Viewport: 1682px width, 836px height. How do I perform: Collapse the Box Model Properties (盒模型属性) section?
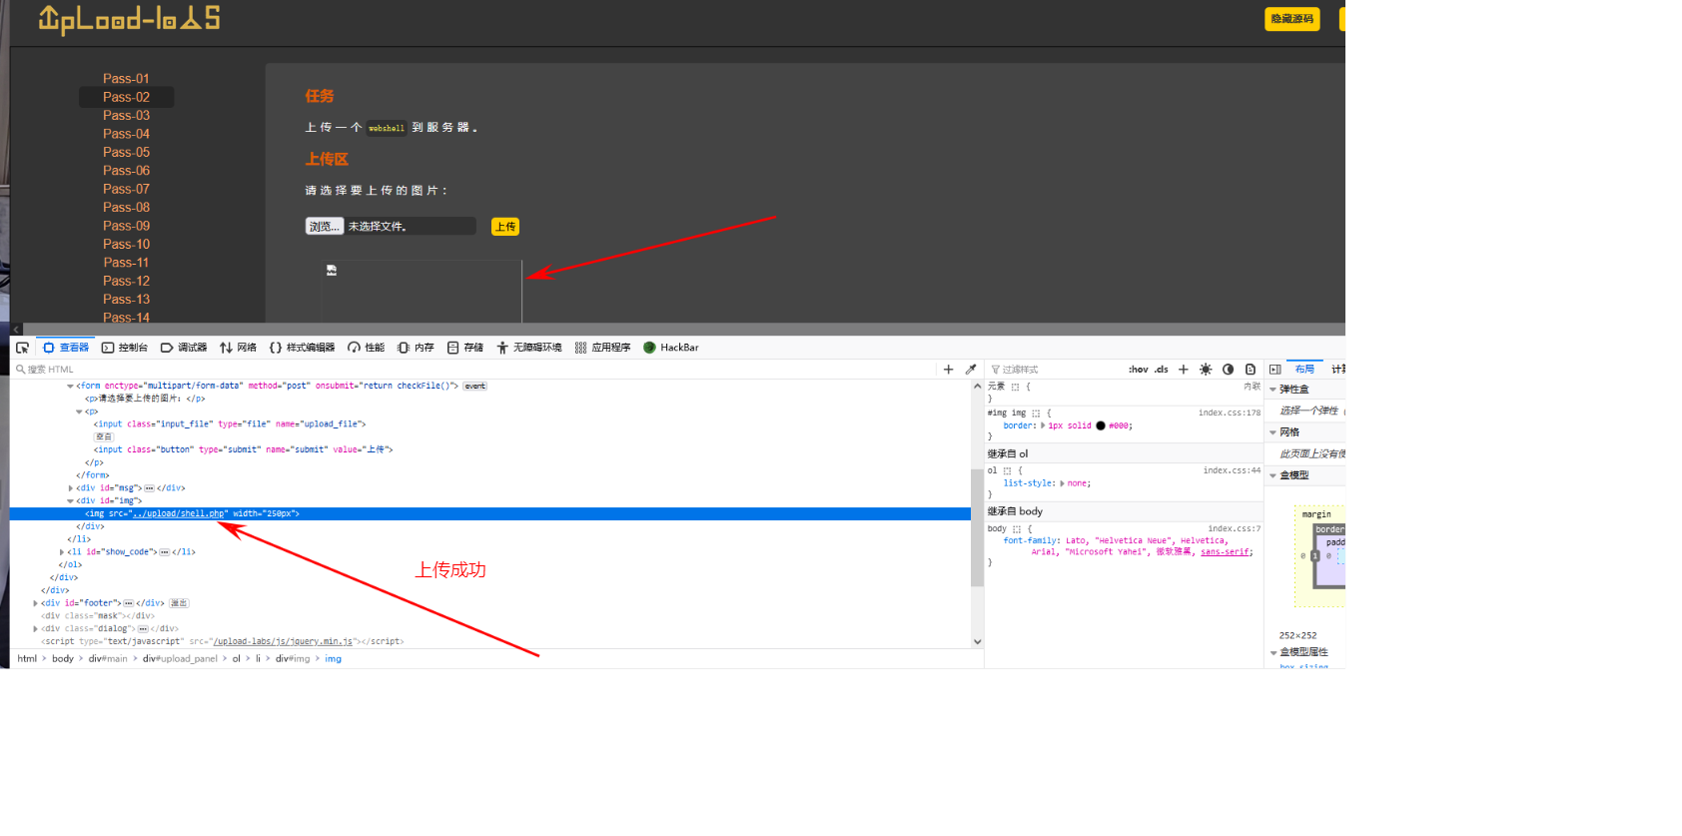pyautogui.click(x=1272, y=652)
